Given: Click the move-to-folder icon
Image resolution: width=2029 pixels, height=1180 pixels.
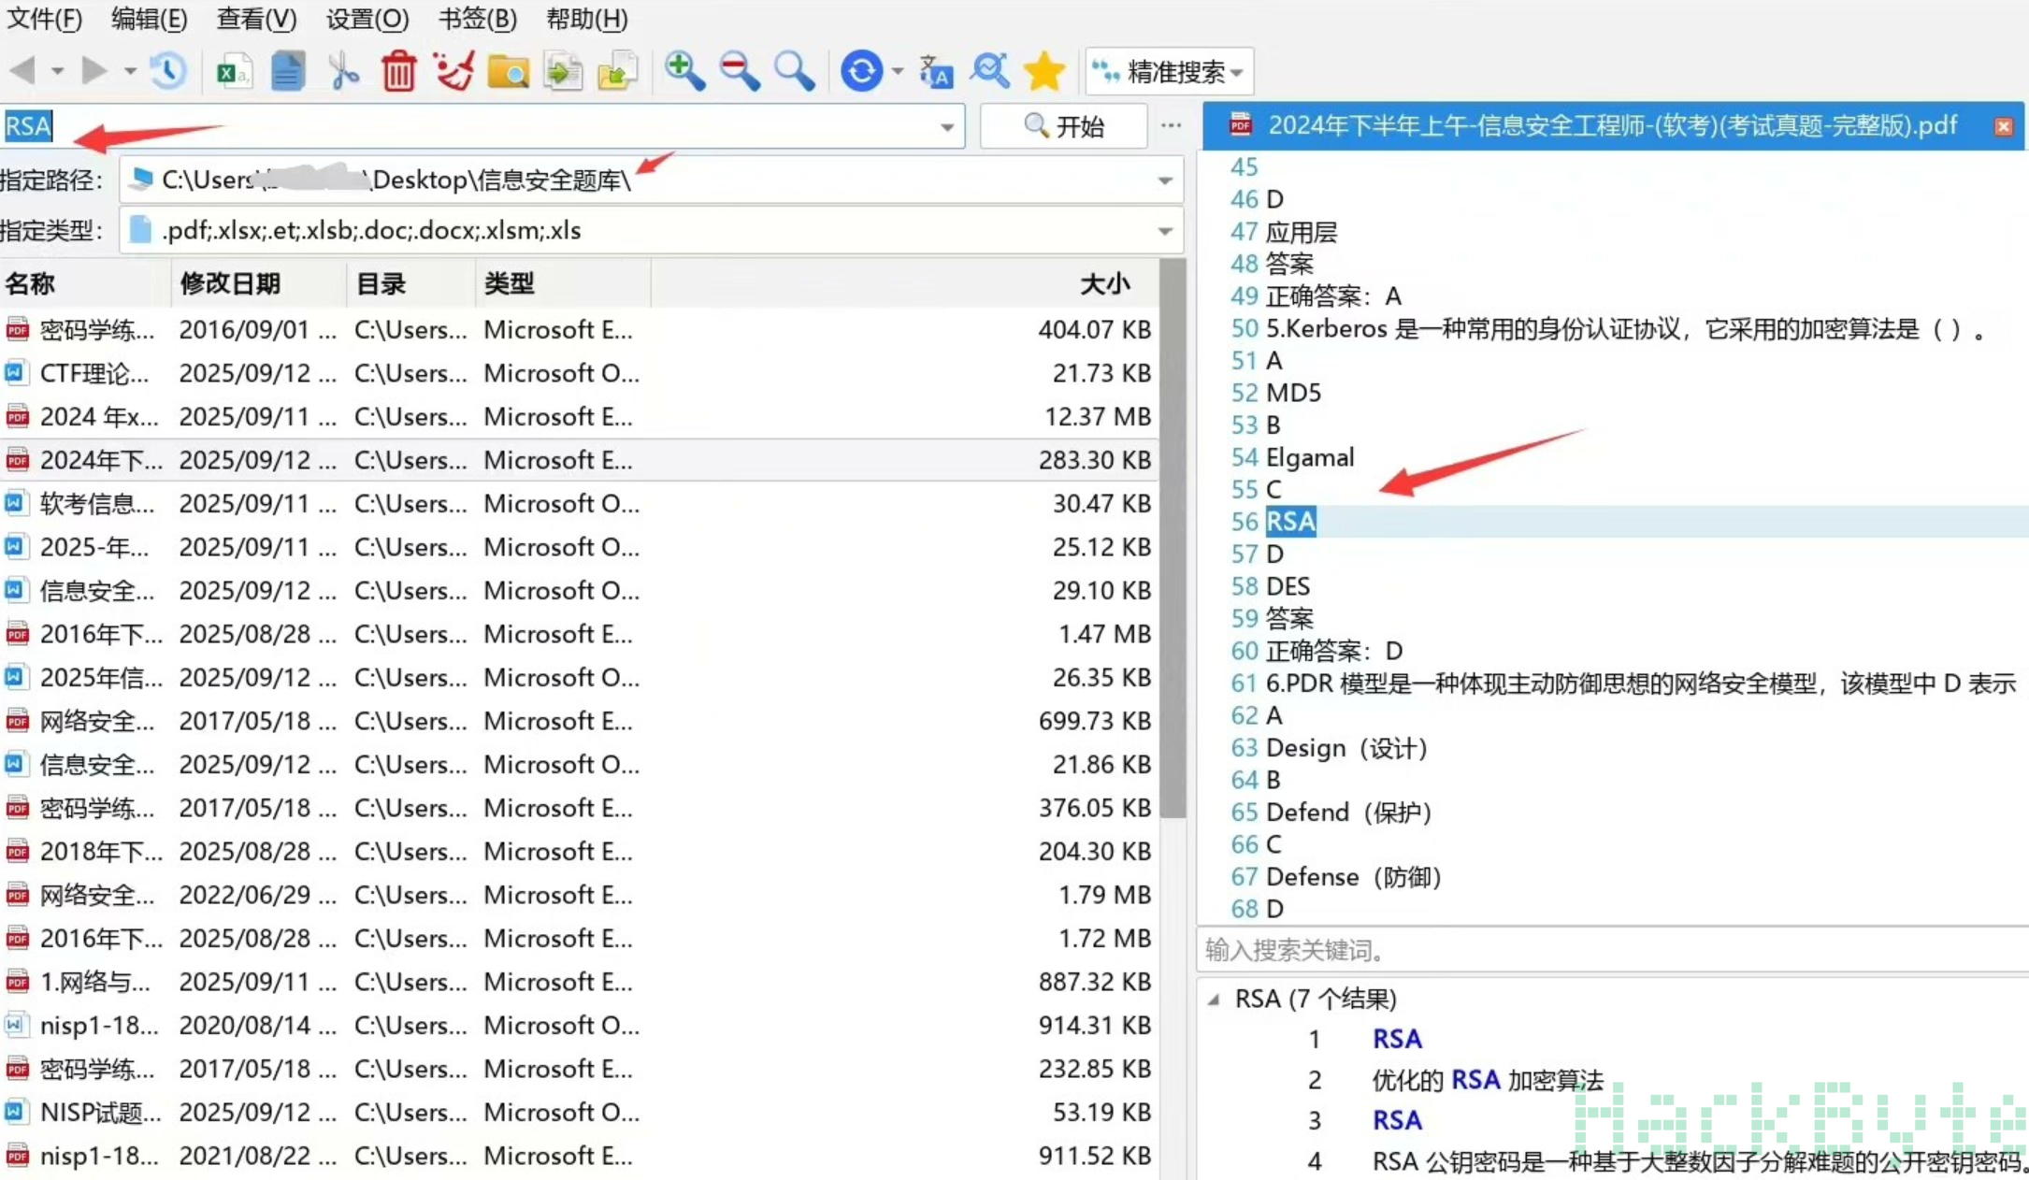Looking at the screenshot, I should [618, 71].
